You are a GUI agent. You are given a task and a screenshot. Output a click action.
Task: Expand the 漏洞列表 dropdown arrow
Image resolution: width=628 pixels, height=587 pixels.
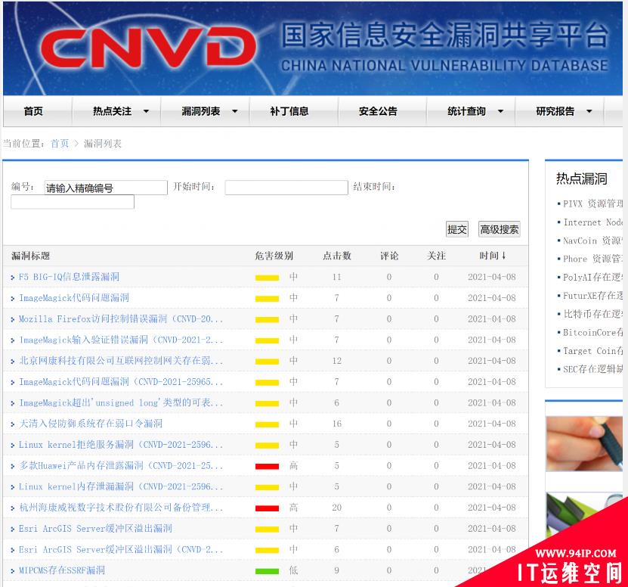235,111
